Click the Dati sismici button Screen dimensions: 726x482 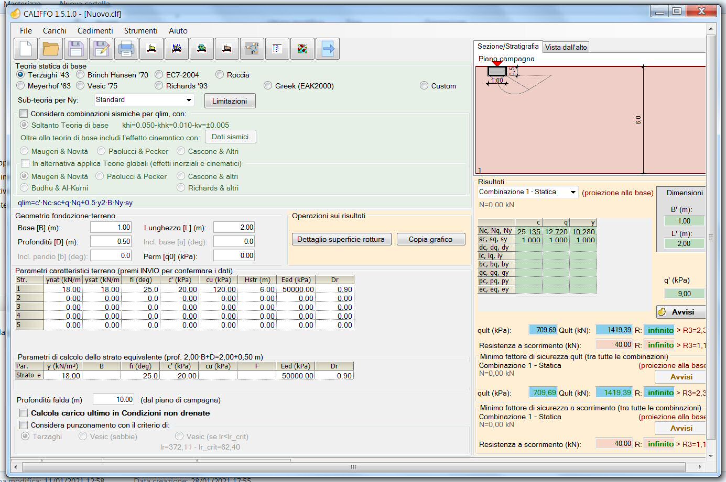[230, 137]
